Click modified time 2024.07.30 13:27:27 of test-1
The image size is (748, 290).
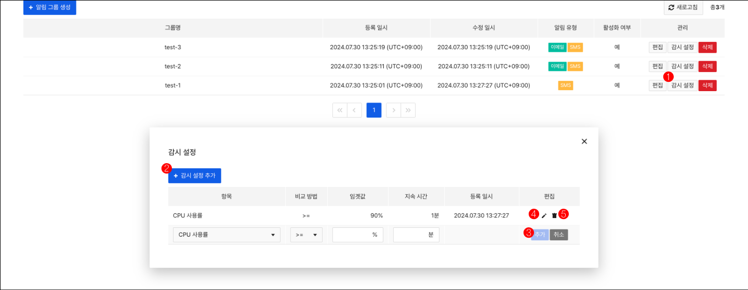tap(484, 85)
